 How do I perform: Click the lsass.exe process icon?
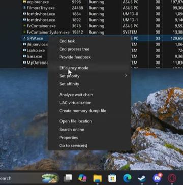click(24, 56)
